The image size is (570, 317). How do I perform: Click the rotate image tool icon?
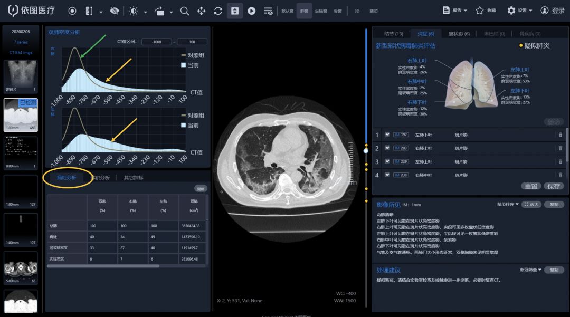coord(159,11)
